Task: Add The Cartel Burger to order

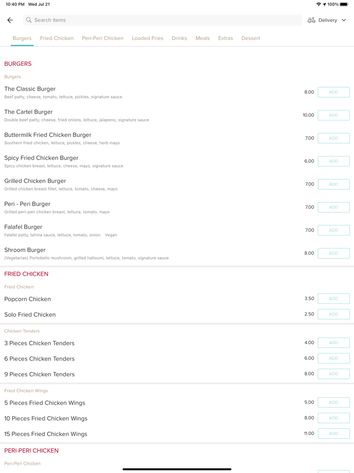Action: click(x=333, y=115)
